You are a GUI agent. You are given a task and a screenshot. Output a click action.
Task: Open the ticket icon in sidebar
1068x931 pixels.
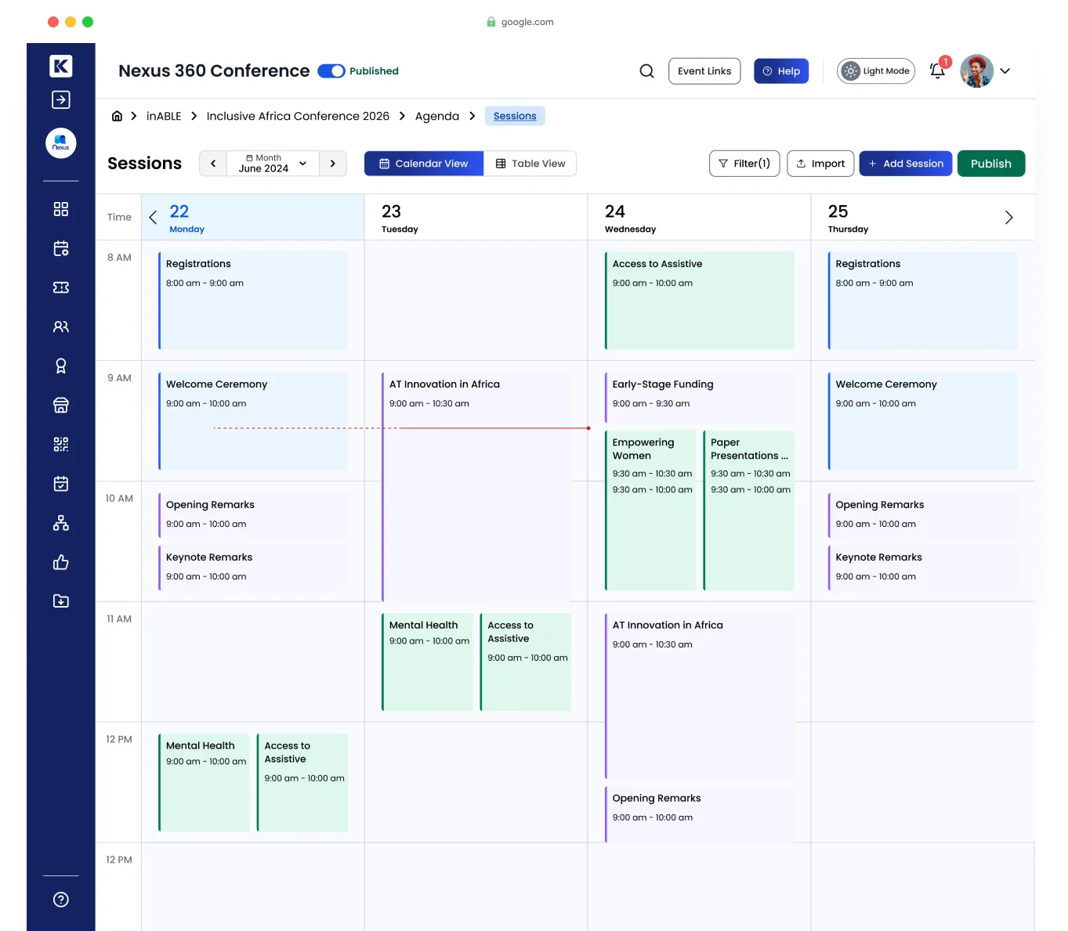(61, 287)
